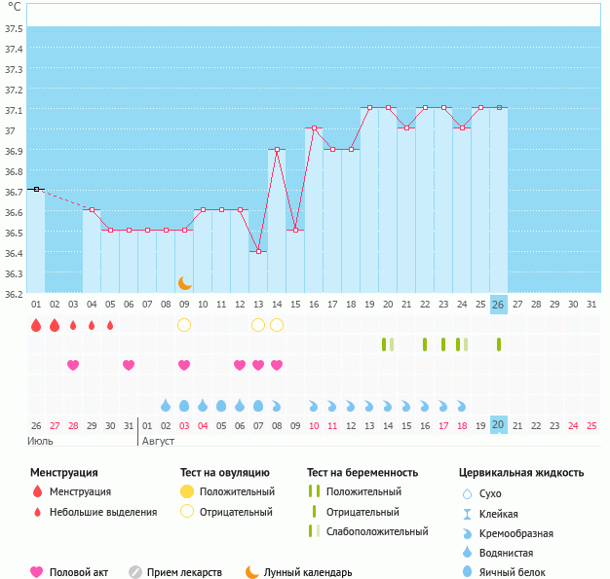This screenshot has height=579, width=610.
Task: Click the crescent moon icon on day 09
Action: click(184, 283)
